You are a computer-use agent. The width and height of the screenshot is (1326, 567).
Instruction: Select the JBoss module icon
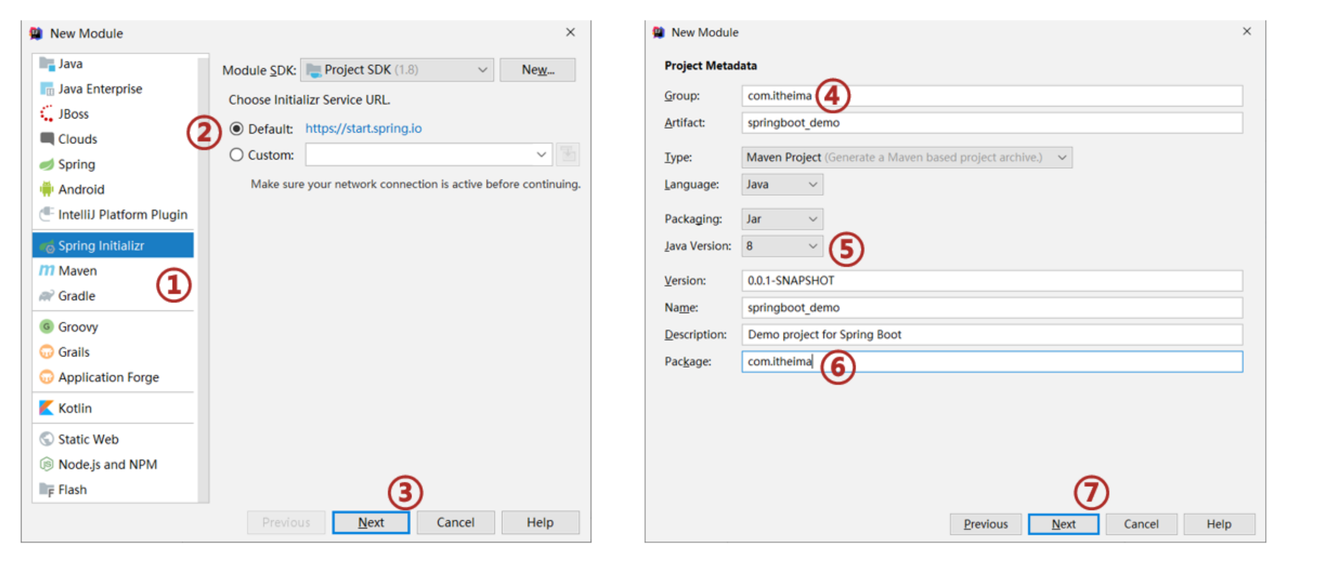click(47, 114)
